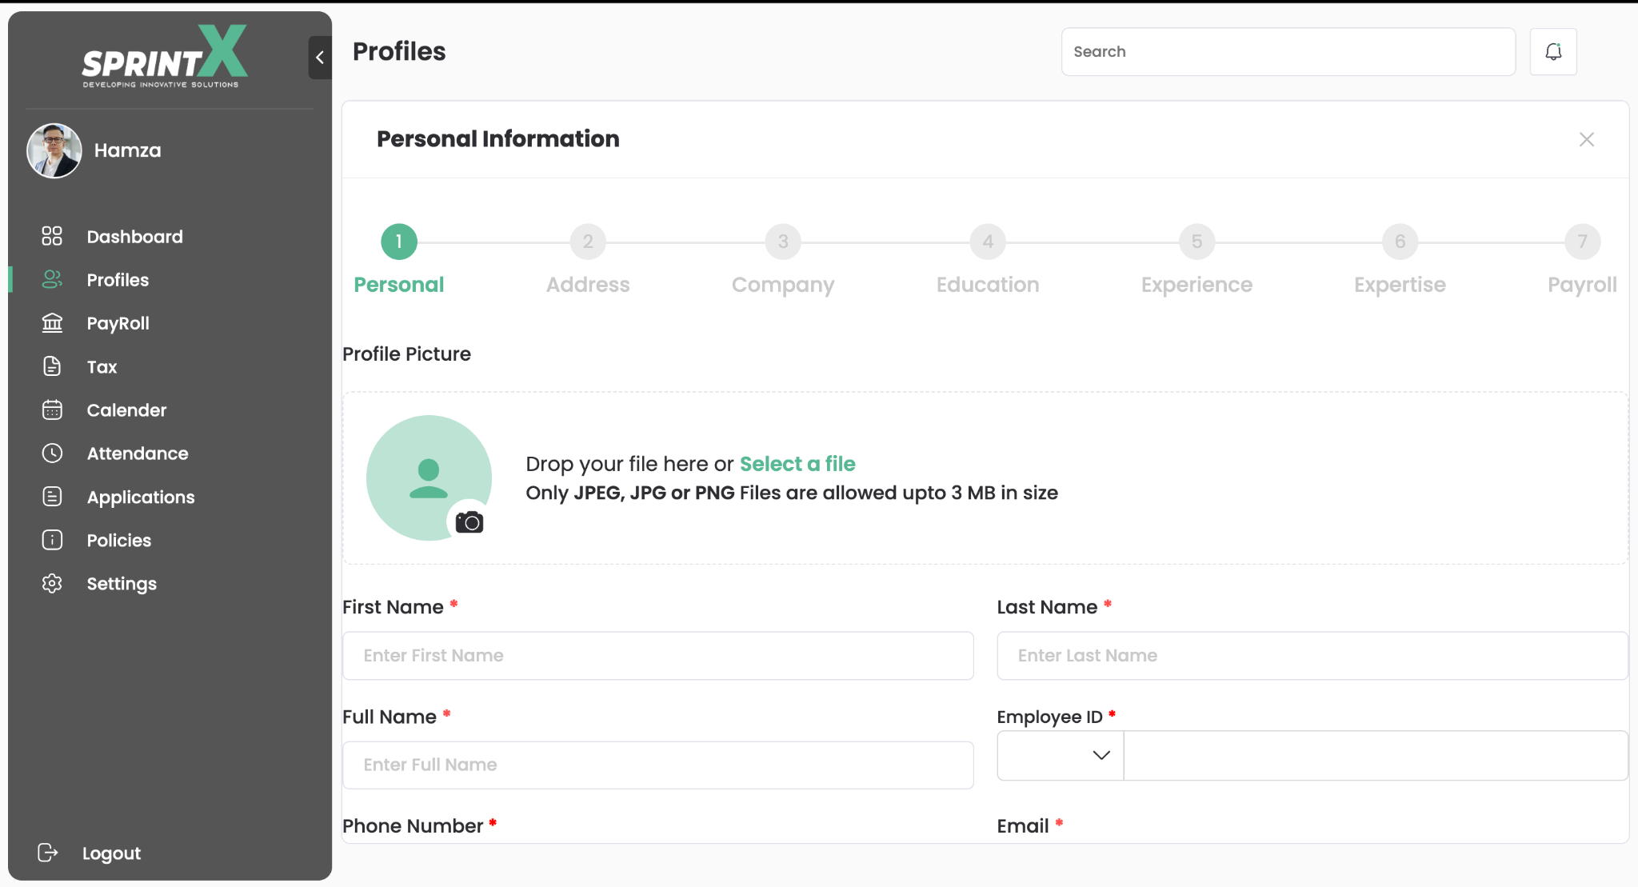Viewport: 1638px width, 887px height.
Task: Select step 7 Payroll in stepper
Action: tap(1582, 242)
